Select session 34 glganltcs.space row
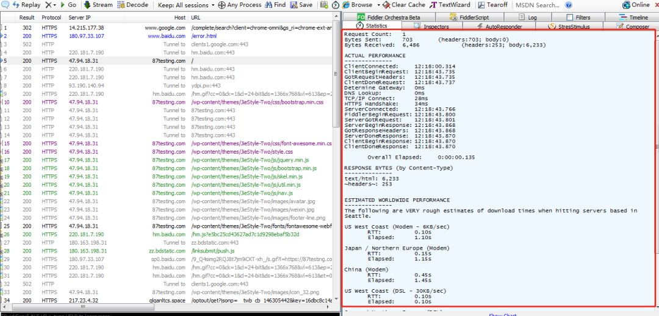Viewport: 659px width, 316px height. point(167,301)
